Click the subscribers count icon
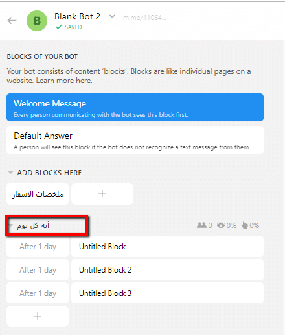This screenshot has height=335, width=285. (202, 225)
